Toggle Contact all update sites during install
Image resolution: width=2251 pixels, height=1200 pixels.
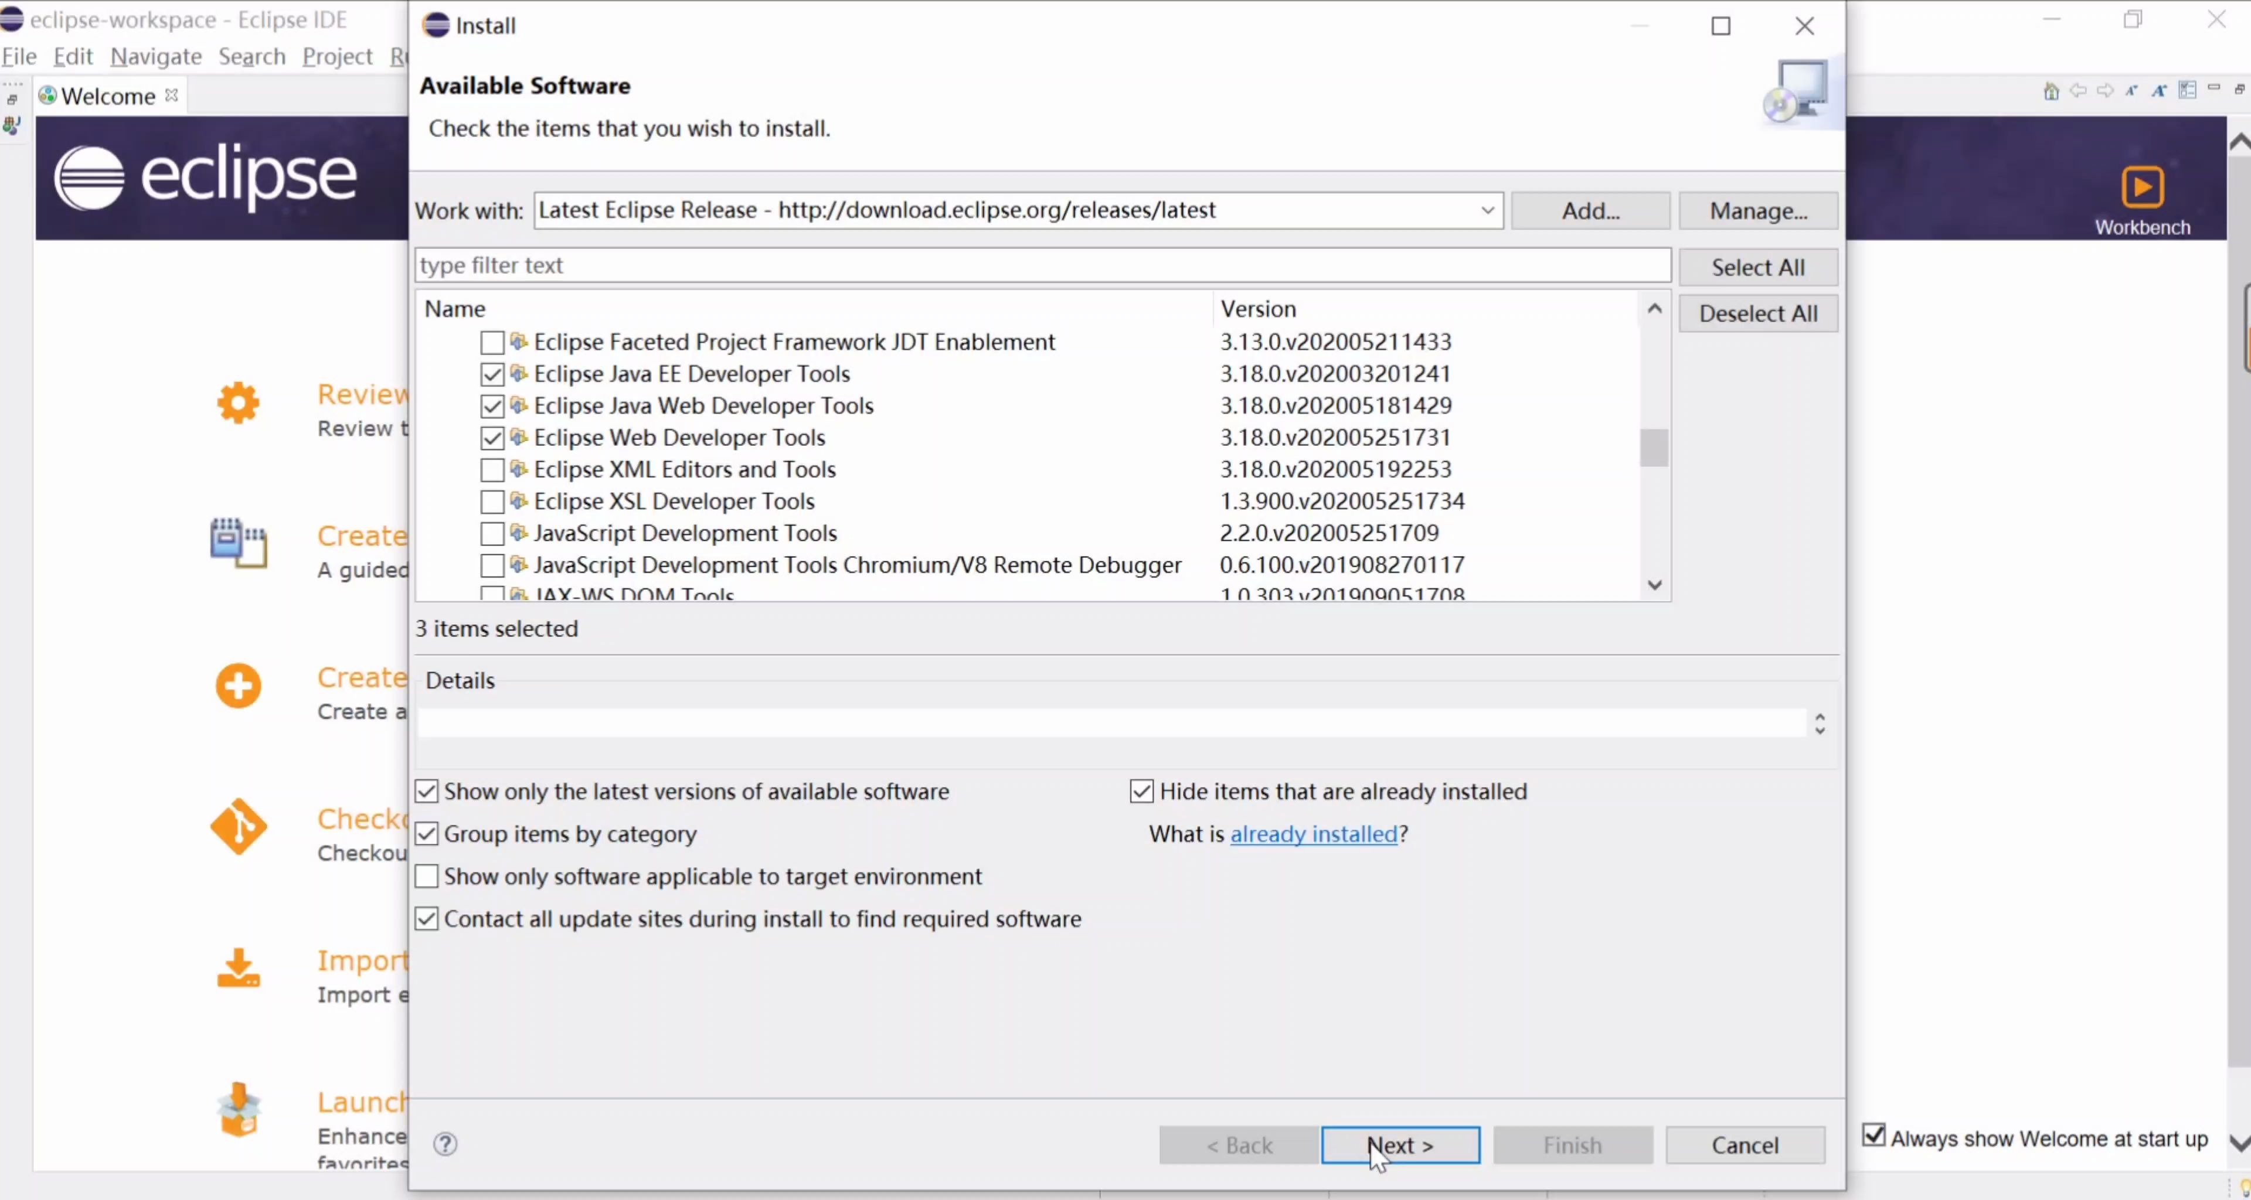tap(426, 919)
